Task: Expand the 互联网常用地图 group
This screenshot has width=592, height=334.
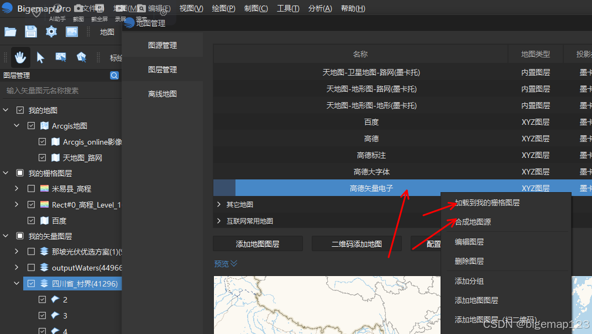Action: pyautogui.click(x=219, y=221)
